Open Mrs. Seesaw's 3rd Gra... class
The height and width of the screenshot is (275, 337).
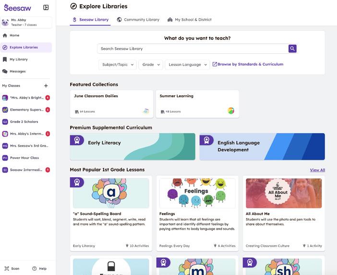[26, 146]
